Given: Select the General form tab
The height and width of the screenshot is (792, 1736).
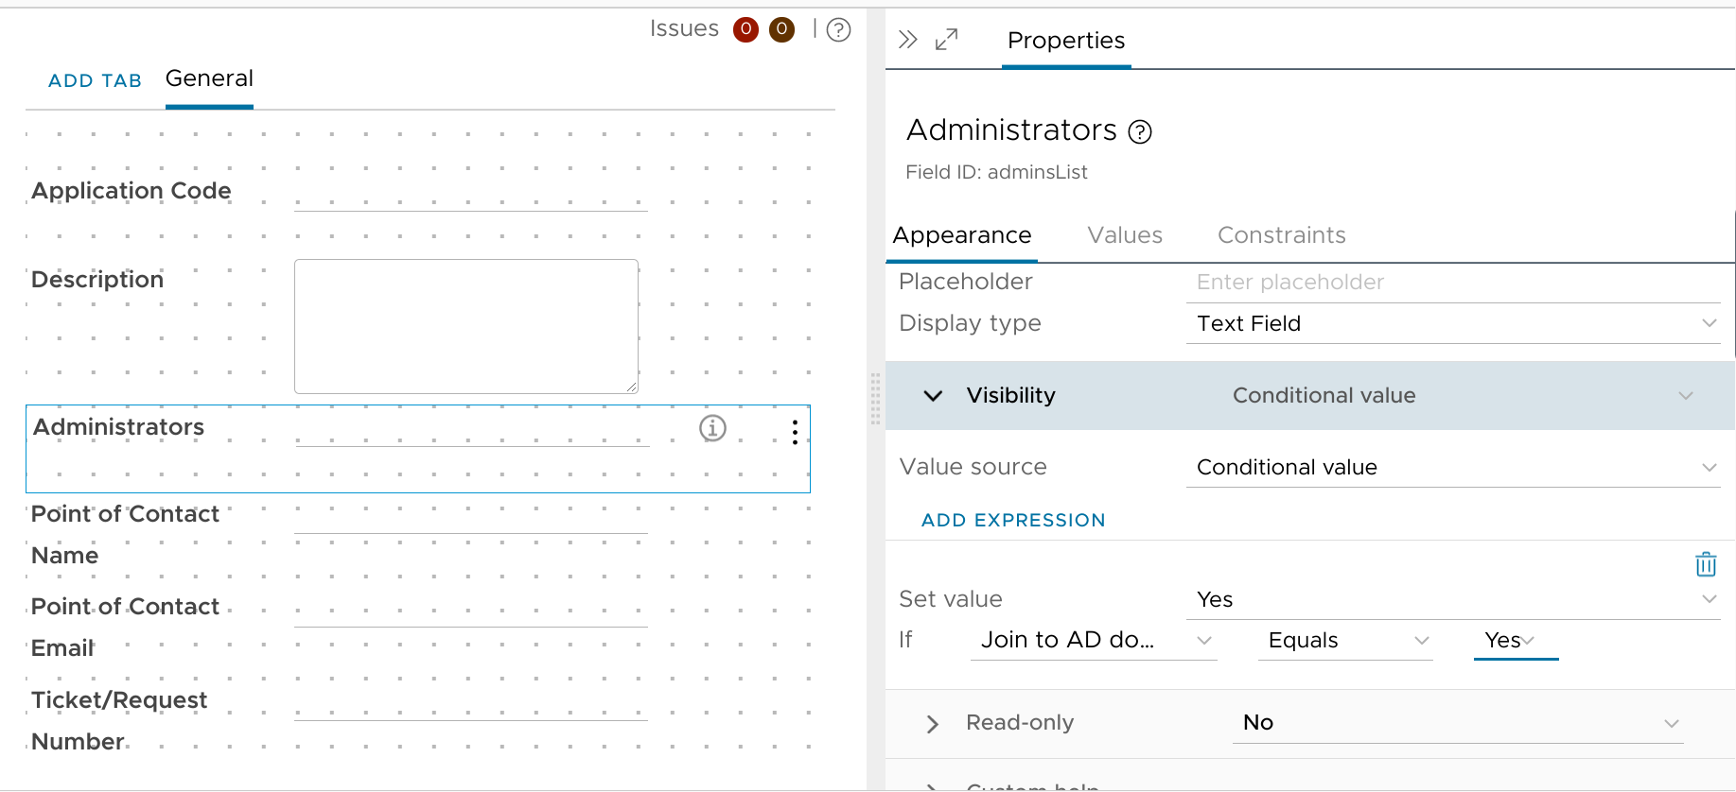Looking at the screenshot, I should point(209,78).
